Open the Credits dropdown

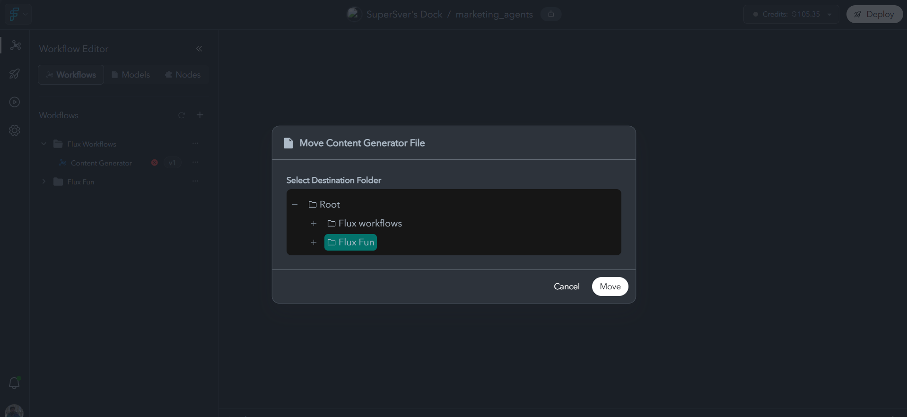pyautogui.click(x=830, y=14)
